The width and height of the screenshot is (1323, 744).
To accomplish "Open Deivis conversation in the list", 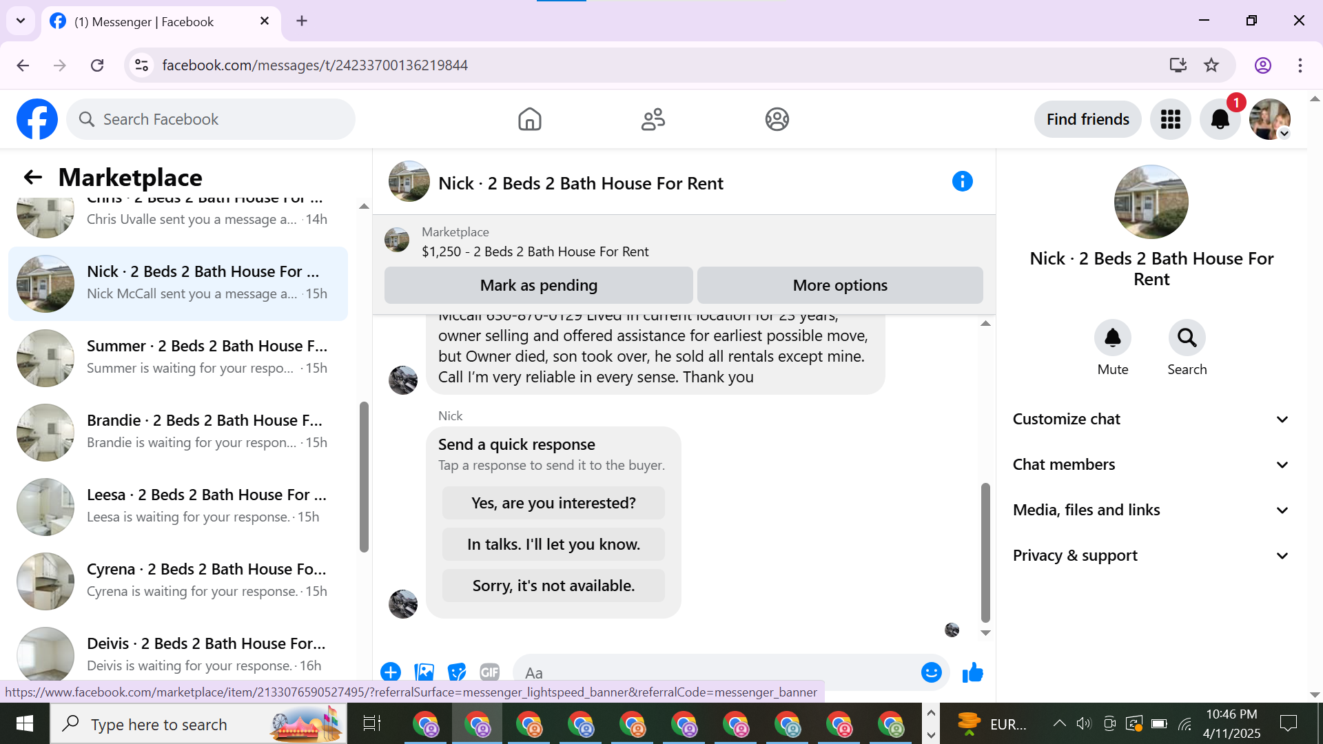I will click(178, 650).
